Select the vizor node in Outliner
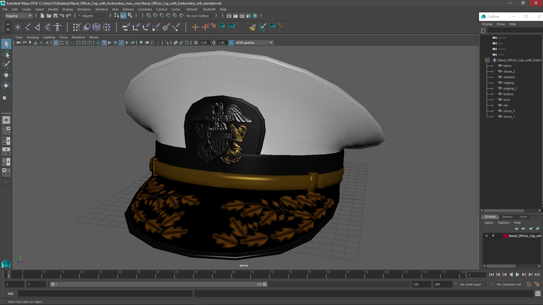 coord(507,100)
